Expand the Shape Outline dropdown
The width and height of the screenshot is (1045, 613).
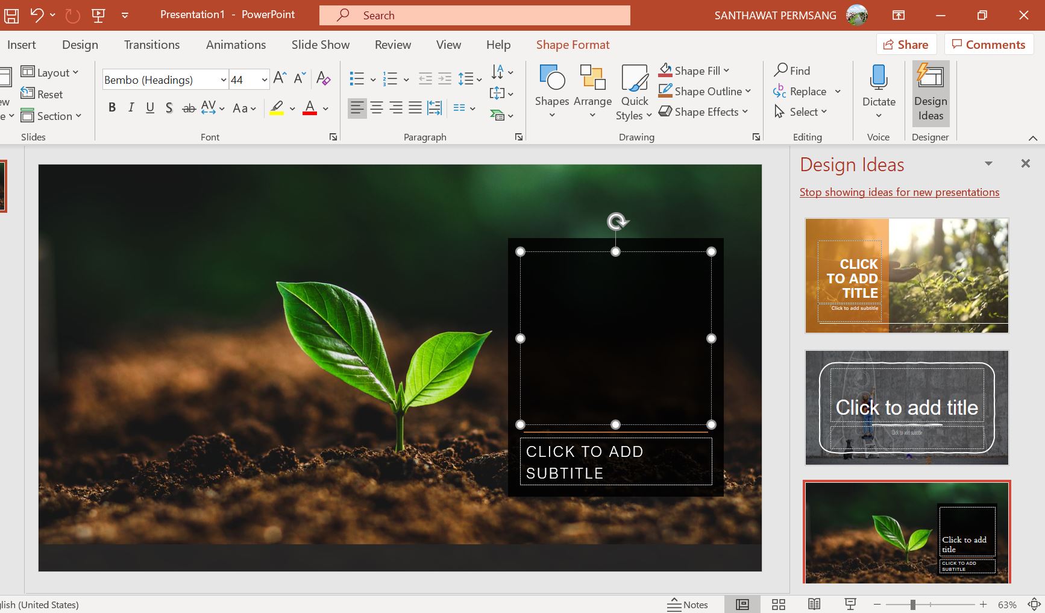click(x=749, y=91)
